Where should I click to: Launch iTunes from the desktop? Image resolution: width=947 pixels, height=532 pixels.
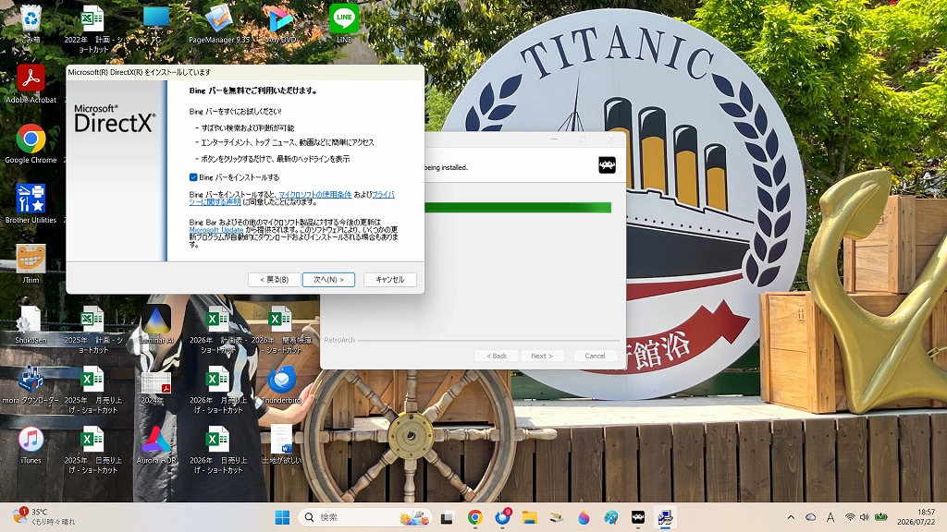click(31, 445)
